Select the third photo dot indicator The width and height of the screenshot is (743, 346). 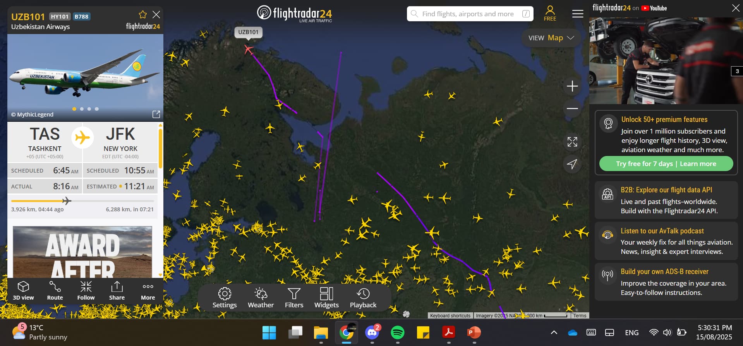tap(89, 109)
